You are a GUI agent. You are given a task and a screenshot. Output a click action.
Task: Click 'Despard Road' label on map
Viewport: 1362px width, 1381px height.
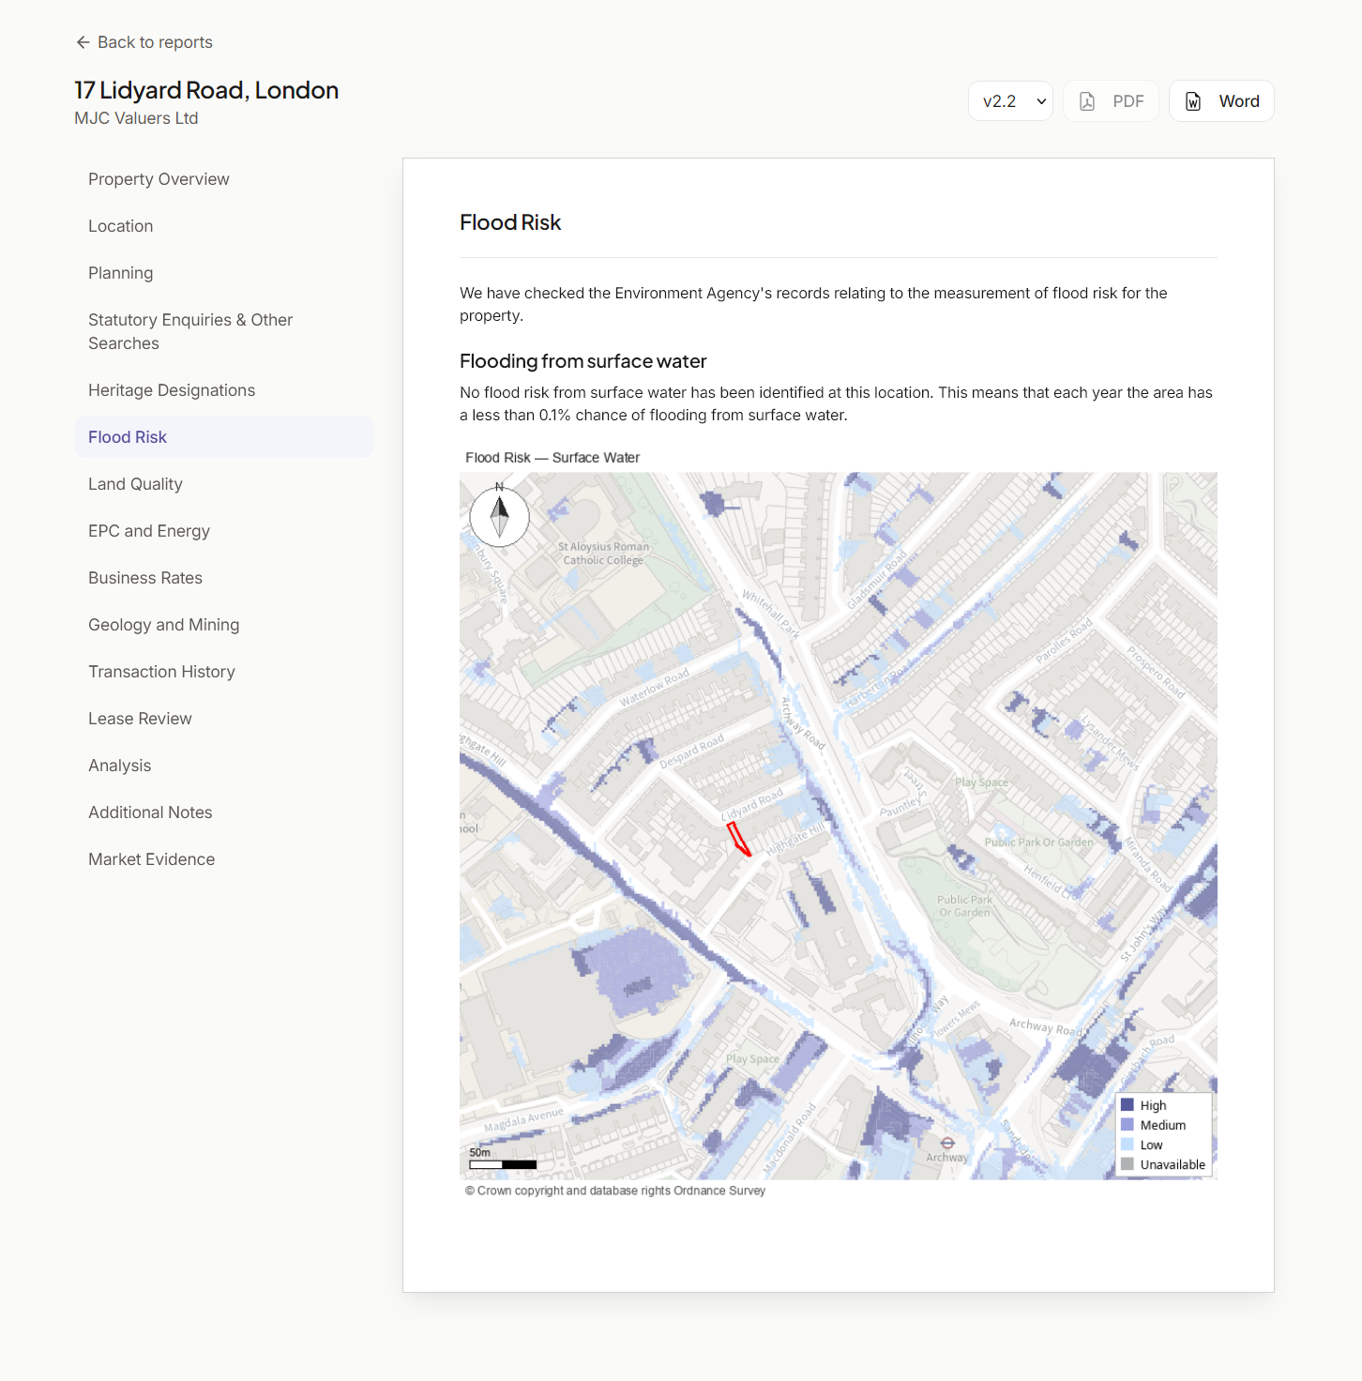pos(691,751)
